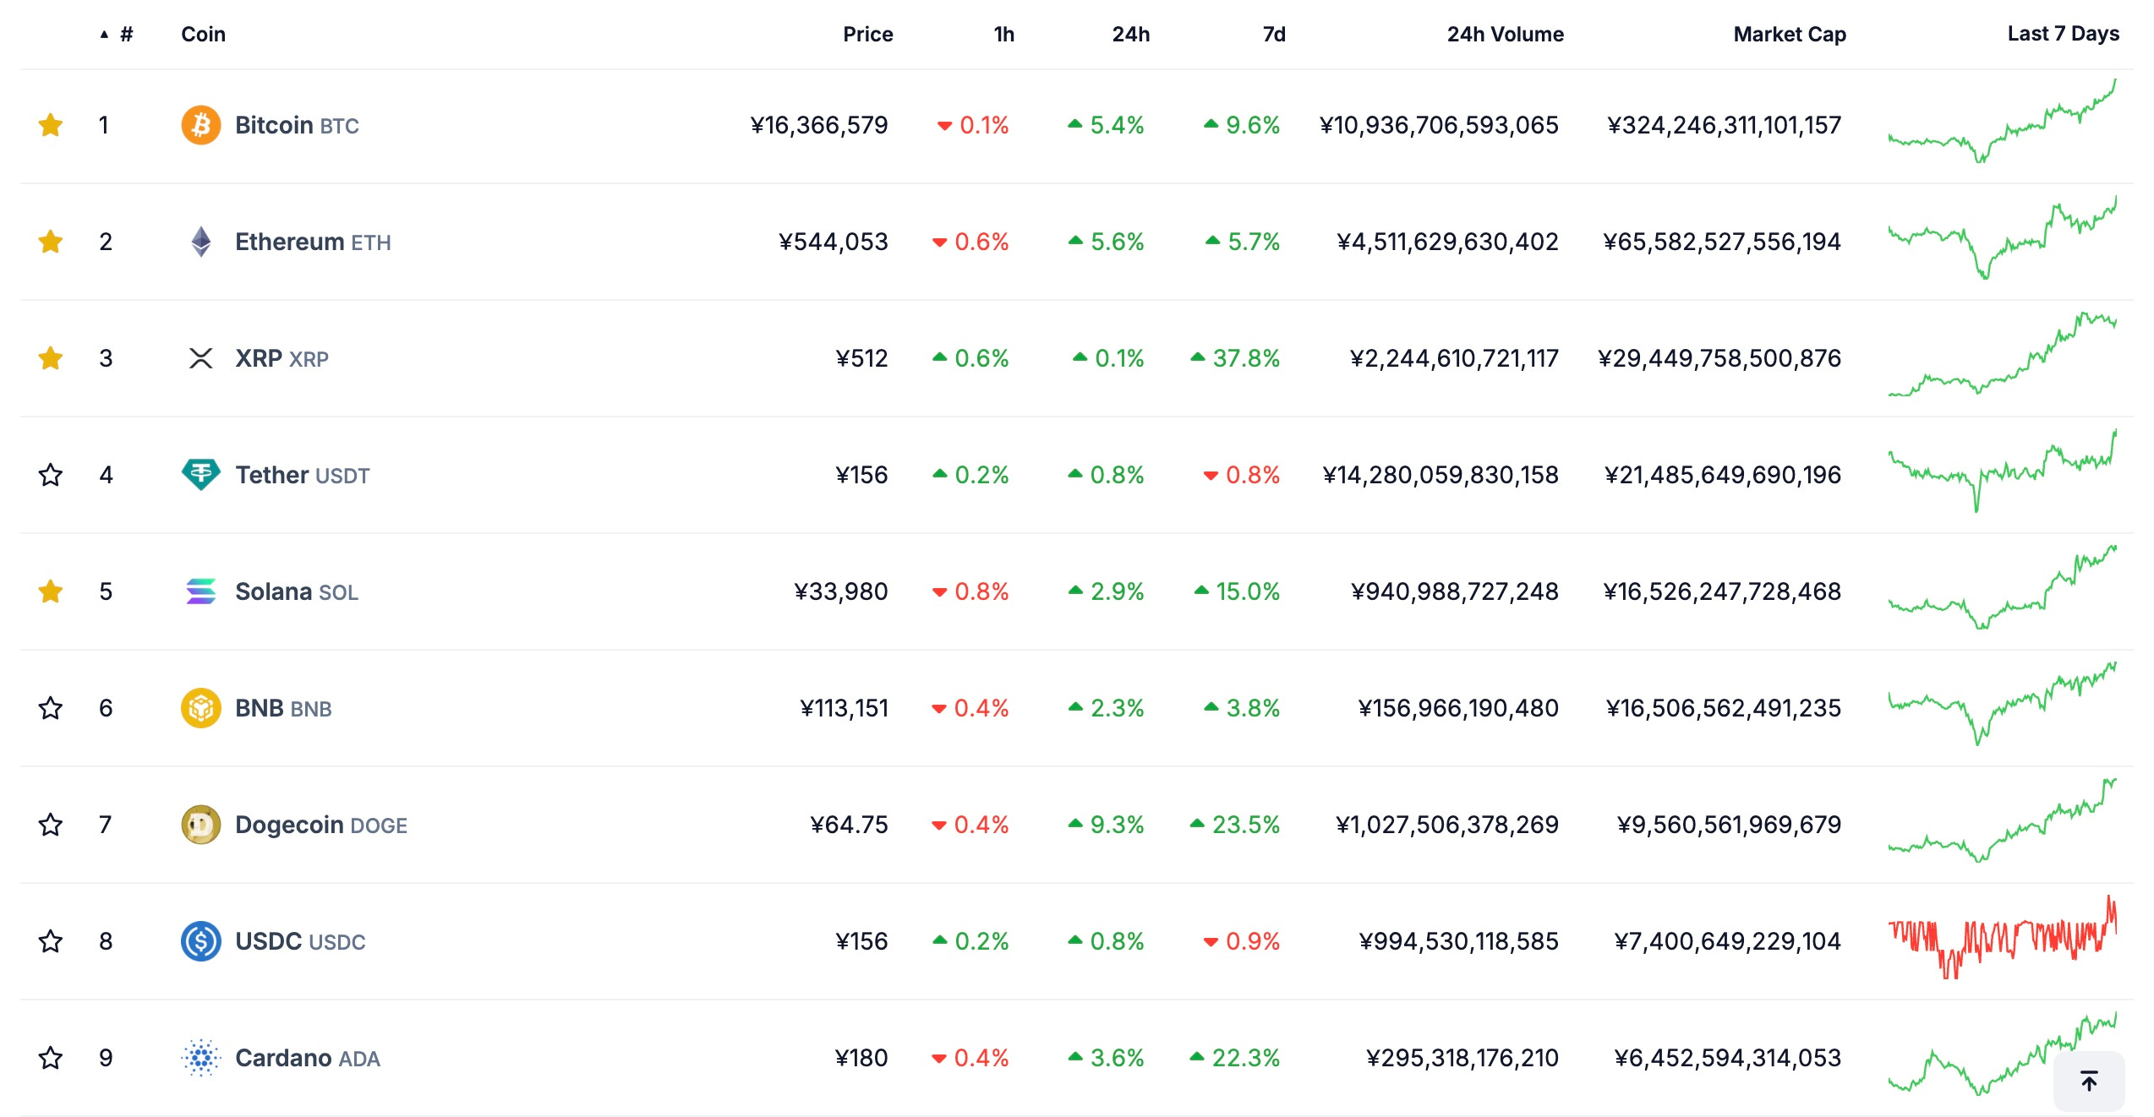Open the BNB coin page link

click(x=283, y=708)
